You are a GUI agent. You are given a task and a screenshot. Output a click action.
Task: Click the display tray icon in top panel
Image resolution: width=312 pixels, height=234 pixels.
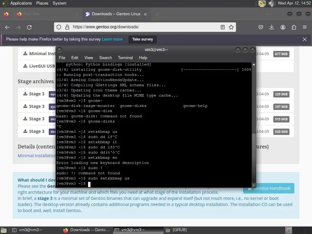click(x=262, y=3)
